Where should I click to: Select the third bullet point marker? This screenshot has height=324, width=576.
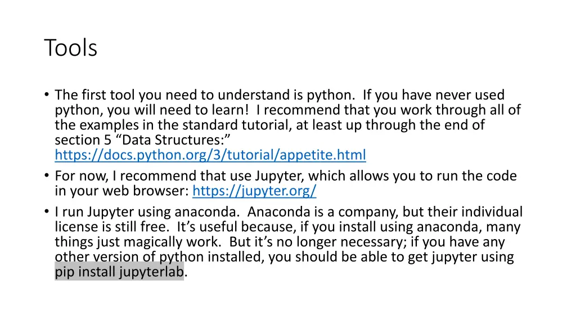coord(47,212)
